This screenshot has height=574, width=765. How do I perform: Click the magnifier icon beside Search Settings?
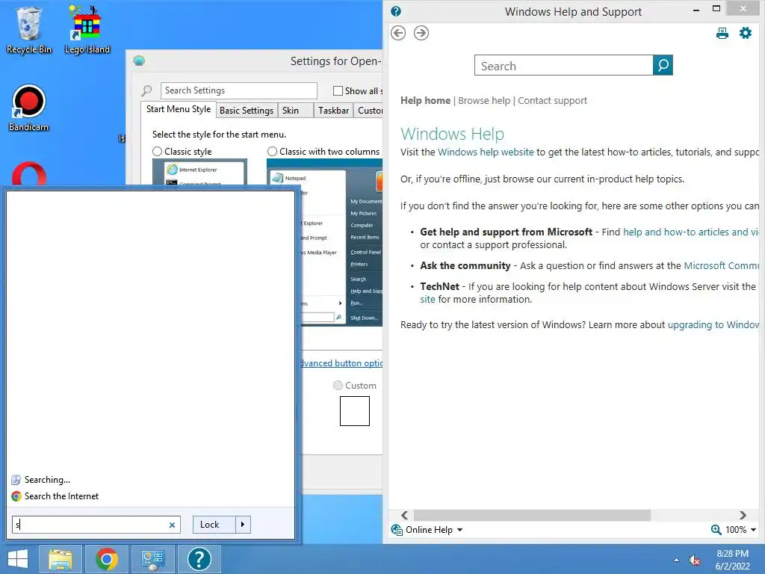click(x=146, y=90)
